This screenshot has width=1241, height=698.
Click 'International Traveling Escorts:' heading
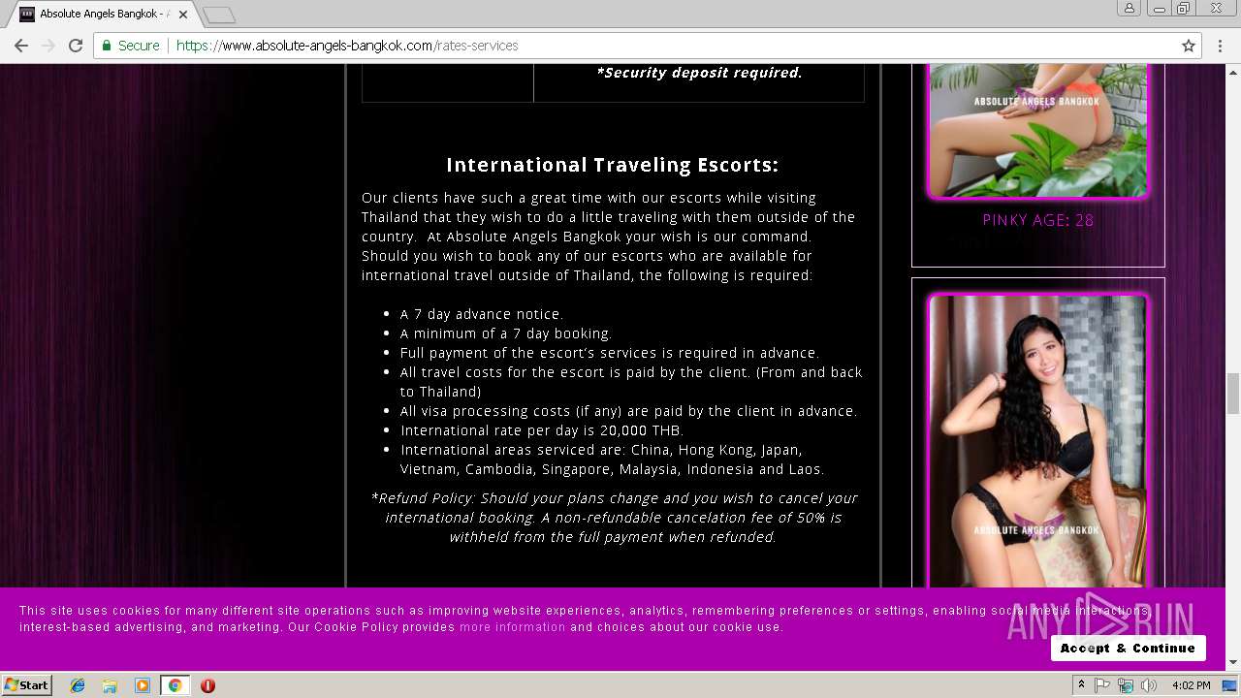click(612, 165)
